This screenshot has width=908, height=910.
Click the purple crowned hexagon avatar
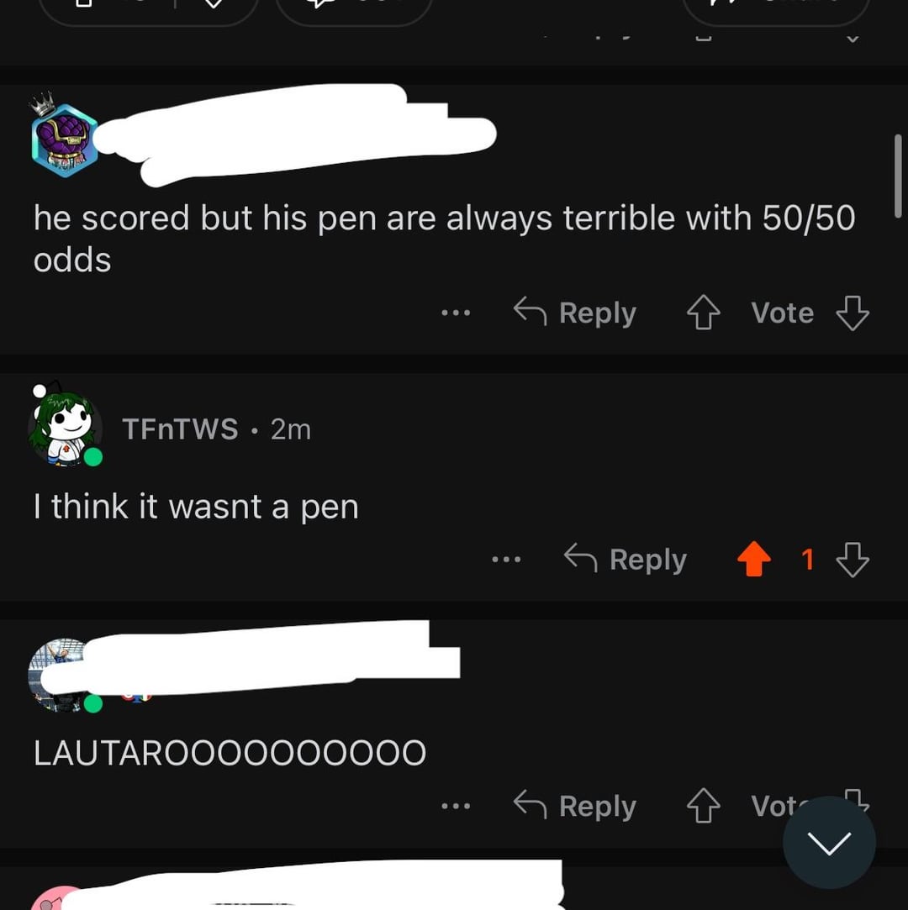64,137
